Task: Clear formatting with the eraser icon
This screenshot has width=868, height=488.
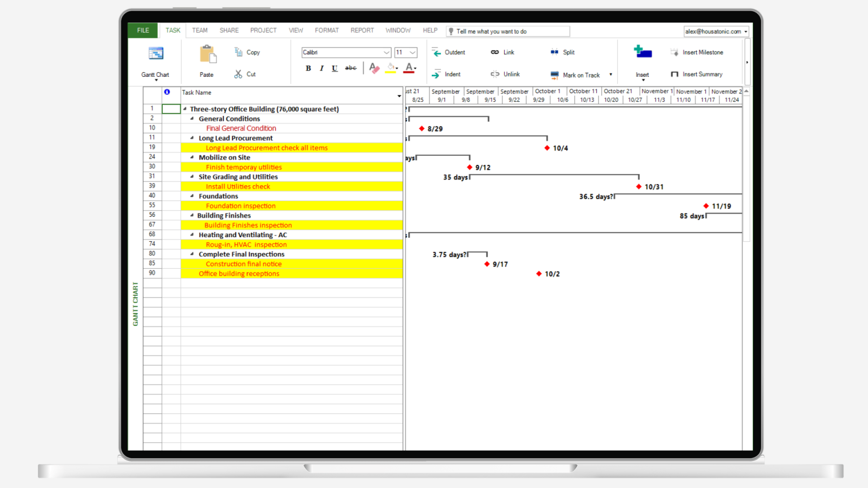Action: point(374,68)
